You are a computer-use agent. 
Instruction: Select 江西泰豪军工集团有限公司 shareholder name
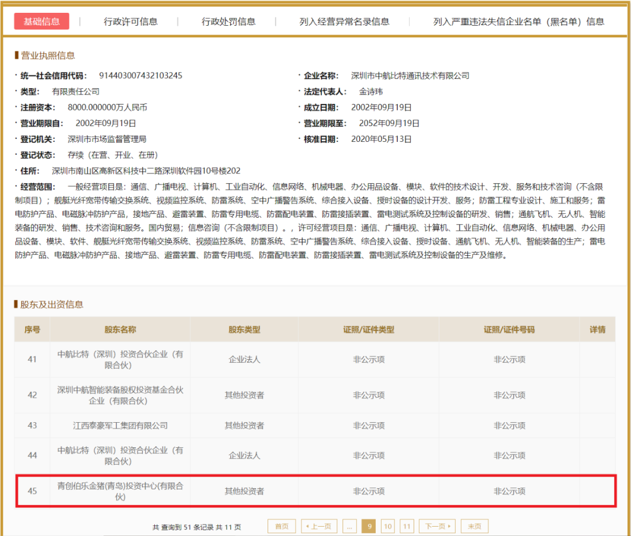(x=120, y=426)
